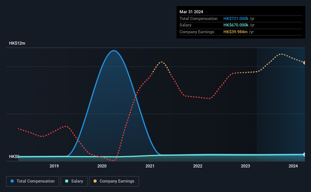Image resolution: width=311 pixels, height=192 pixels.
Task: Select the 2020 x-axis label
Action: coord(102,166)
